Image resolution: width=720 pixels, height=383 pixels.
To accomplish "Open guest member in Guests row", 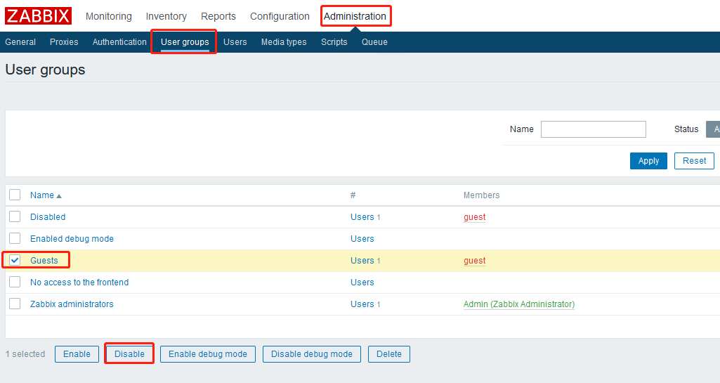I will [x=474, y=261].
